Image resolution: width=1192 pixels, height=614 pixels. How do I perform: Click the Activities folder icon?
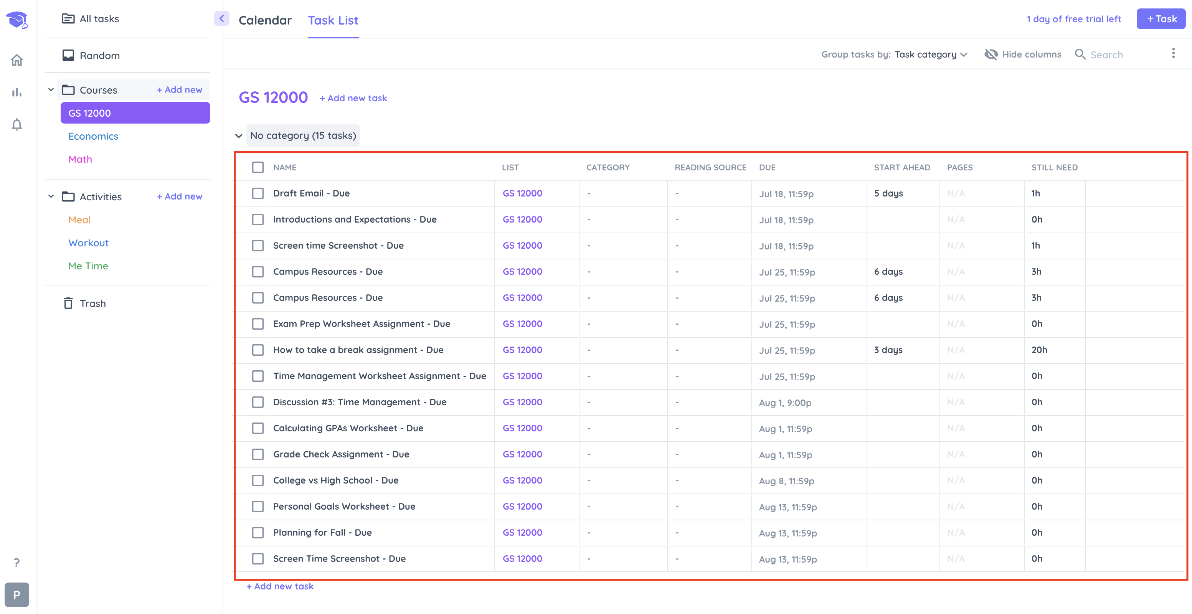tap(68, 196)
